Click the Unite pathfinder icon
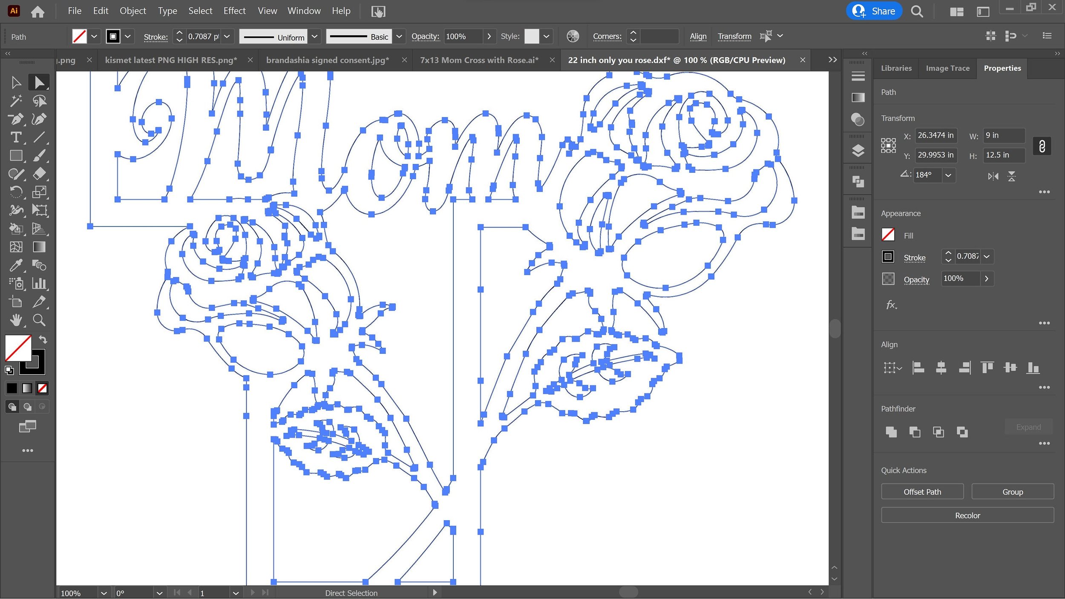The width and height of the screenshot is (1065, 599). coord(891,432)
